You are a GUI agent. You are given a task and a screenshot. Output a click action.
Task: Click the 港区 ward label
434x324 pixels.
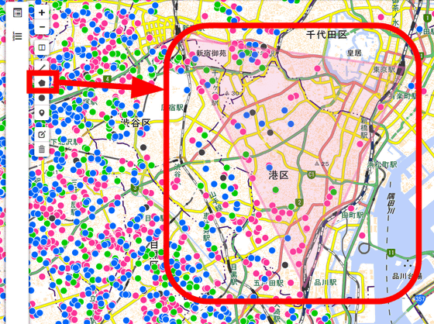278,174
